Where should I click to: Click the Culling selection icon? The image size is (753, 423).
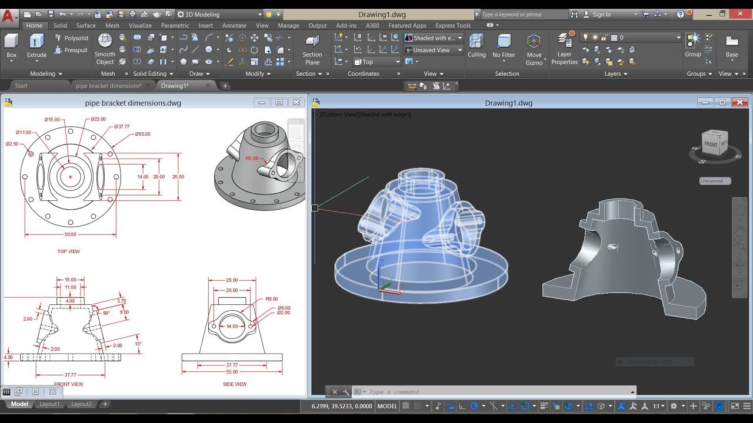pos(477,46)
